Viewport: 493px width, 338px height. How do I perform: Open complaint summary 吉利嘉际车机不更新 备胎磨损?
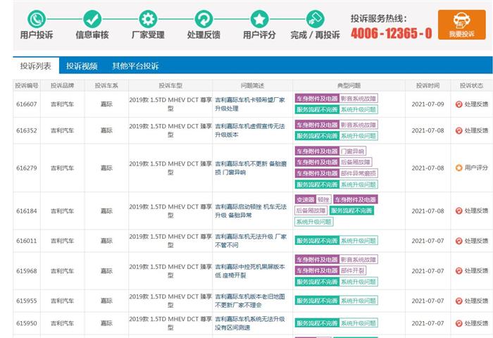tap(251, 168)
